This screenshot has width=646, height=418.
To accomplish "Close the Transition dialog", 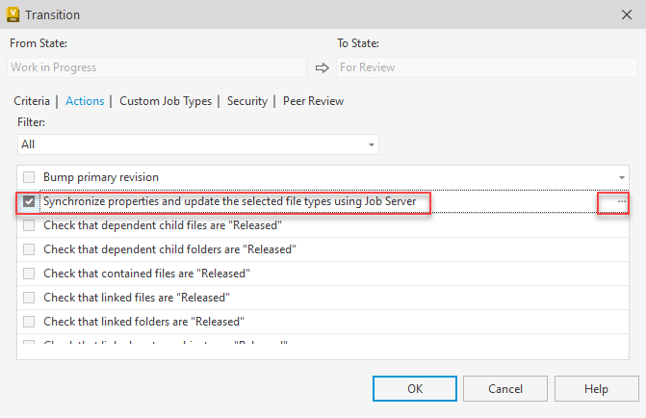I will pos(627,14).
